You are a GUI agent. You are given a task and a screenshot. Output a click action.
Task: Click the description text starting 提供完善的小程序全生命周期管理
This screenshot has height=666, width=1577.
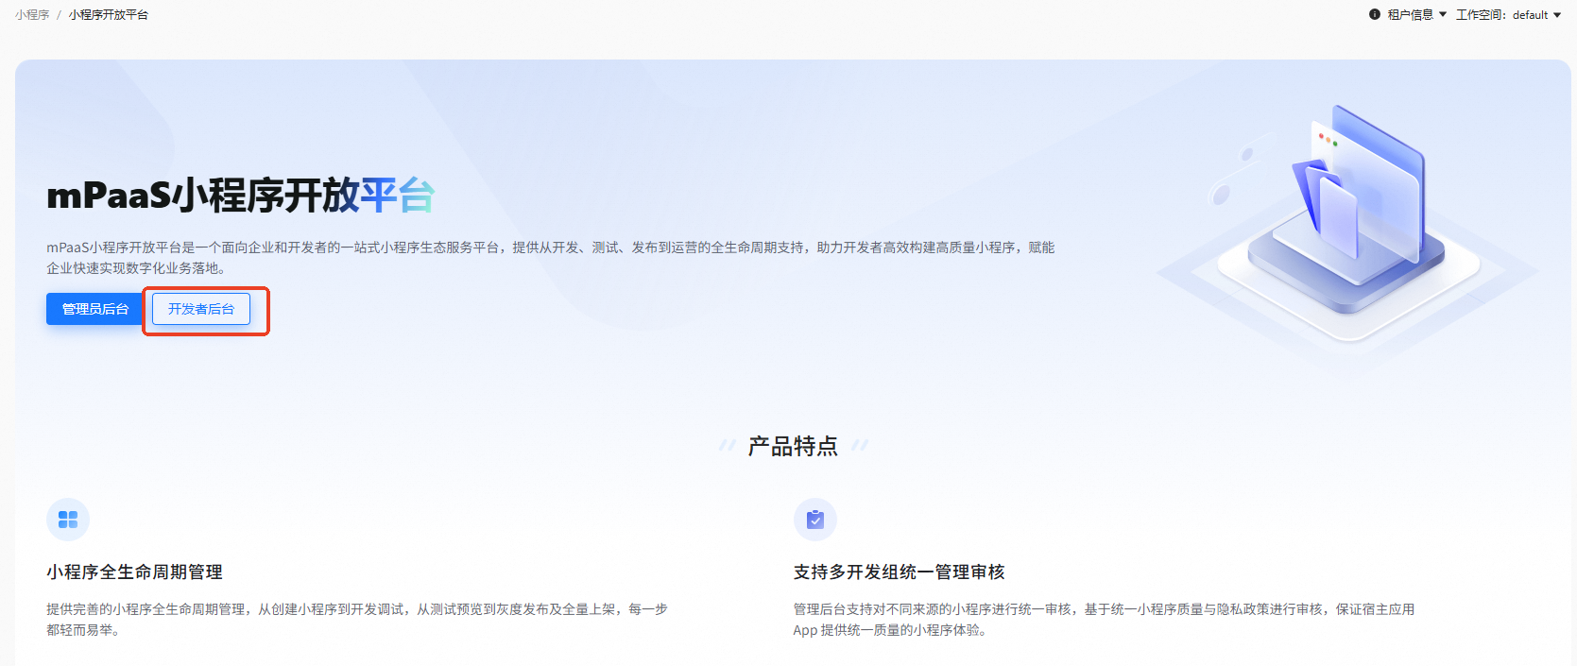pyautogui.click(x=357, y=620)
